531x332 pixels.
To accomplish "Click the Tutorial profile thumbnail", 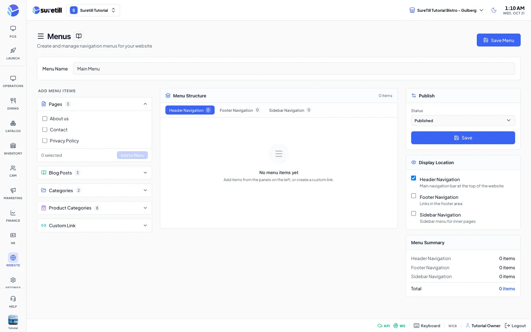I will click(13, 320).
